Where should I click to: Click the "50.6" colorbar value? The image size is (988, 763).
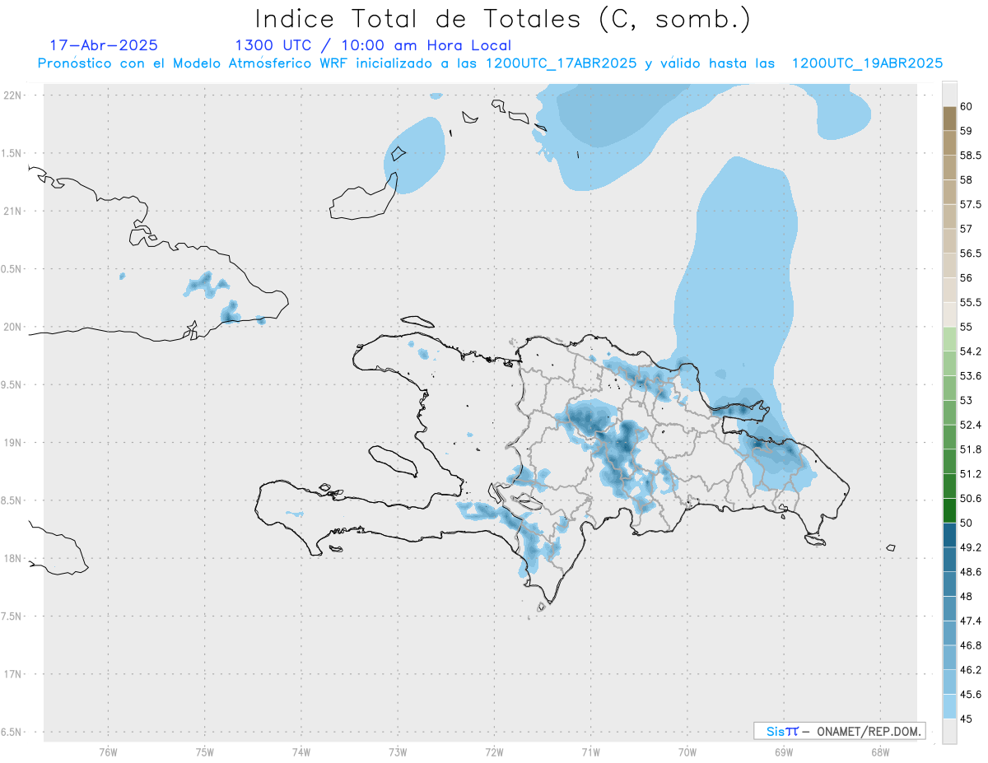[x=971, y=499]
